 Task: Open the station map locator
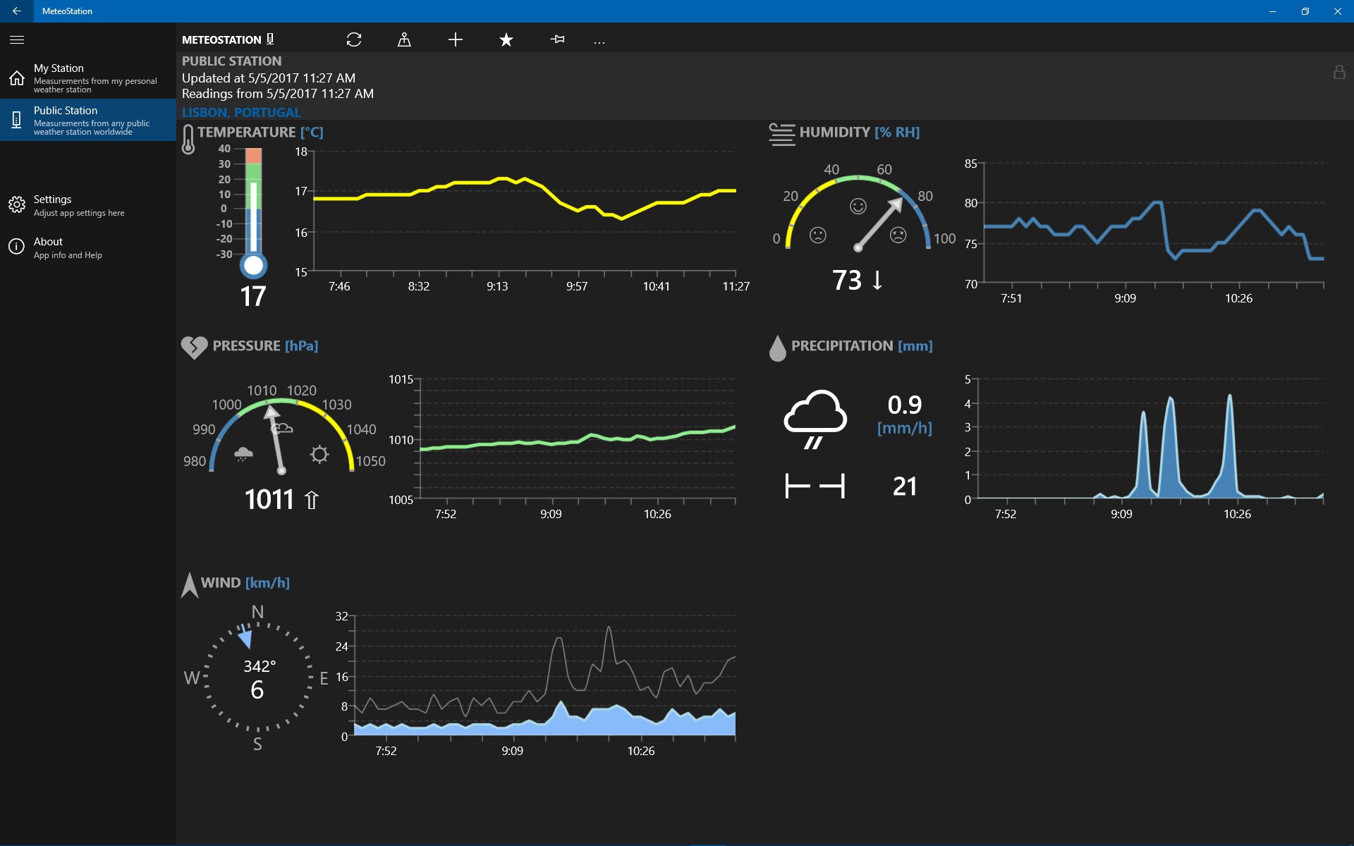pyautogui.click(x=404, y=39)
